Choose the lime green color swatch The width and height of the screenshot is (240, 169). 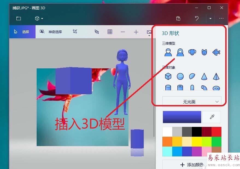coord(207,142)
